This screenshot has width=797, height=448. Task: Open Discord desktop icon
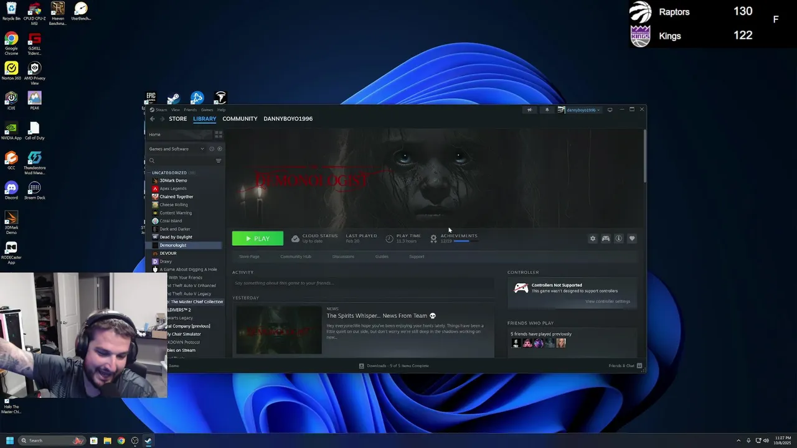point(11,190)
